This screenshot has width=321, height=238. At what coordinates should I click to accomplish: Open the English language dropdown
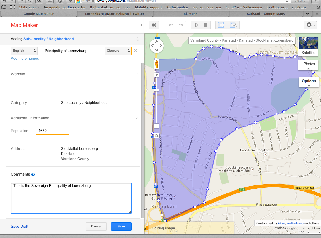(x=24, y=51)
